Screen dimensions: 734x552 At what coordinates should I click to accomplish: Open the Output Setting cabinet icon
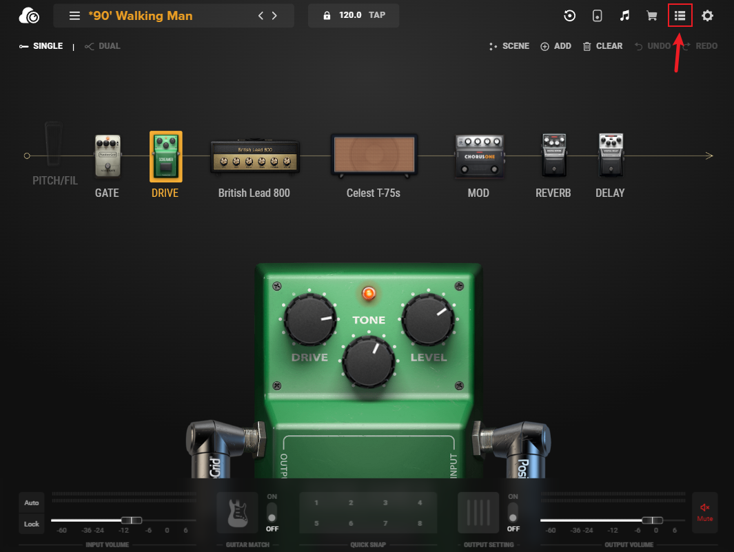click(479, 512)
